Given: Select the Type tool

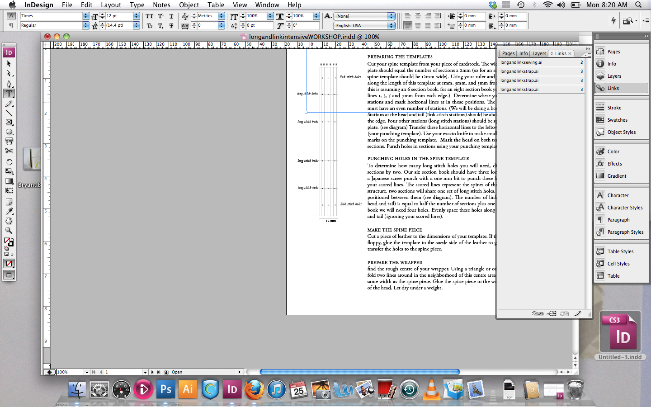Looking at the screenshot, I should pos(9,94).
